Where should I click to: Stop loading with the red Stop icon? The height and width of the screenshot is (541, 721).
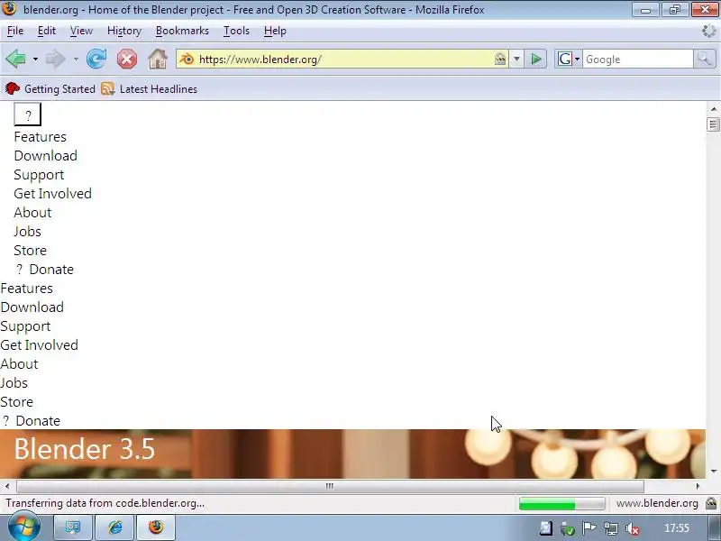pyautogui.click(x=127, y=60)
